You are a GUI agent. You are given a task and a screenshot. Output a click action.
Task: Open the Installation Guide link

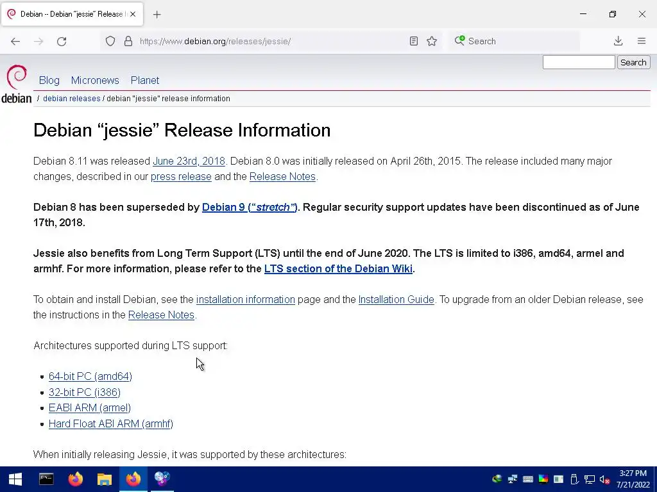tap(397, 300)
